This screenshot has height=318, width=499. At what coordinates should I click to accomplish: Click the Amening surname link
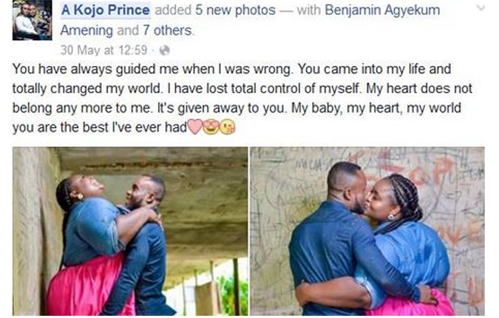(86, 30)
